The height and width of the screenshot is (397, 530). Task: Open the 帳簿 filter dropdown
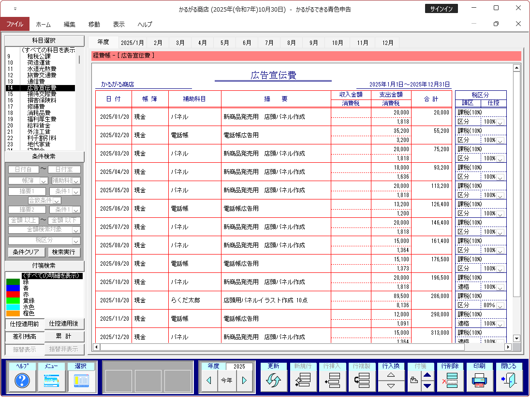(43, 181)
